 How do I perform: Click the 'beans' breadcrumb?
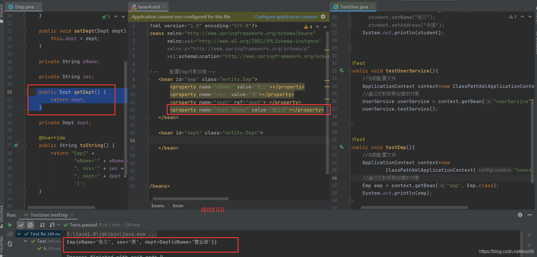coord(158,206)
